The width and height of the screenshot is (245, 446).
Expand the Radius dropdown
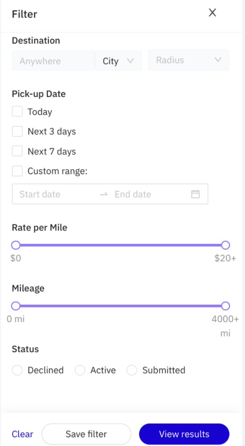[189, 60]
